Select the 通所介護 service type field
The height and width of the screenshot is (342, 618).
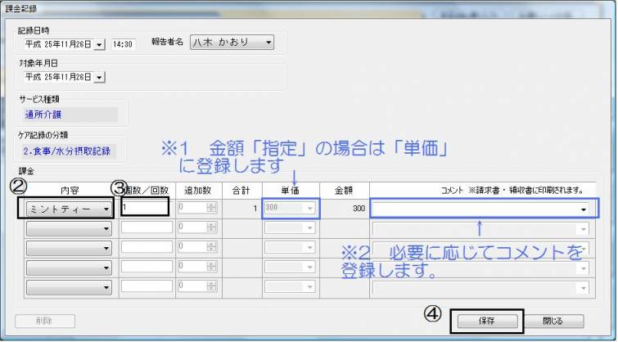pyautogui.click(x=70, y=115)
